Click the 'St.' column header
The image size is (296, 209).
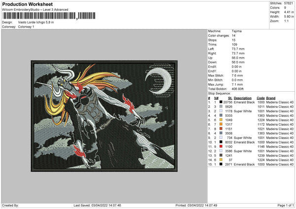pos(230,98)
